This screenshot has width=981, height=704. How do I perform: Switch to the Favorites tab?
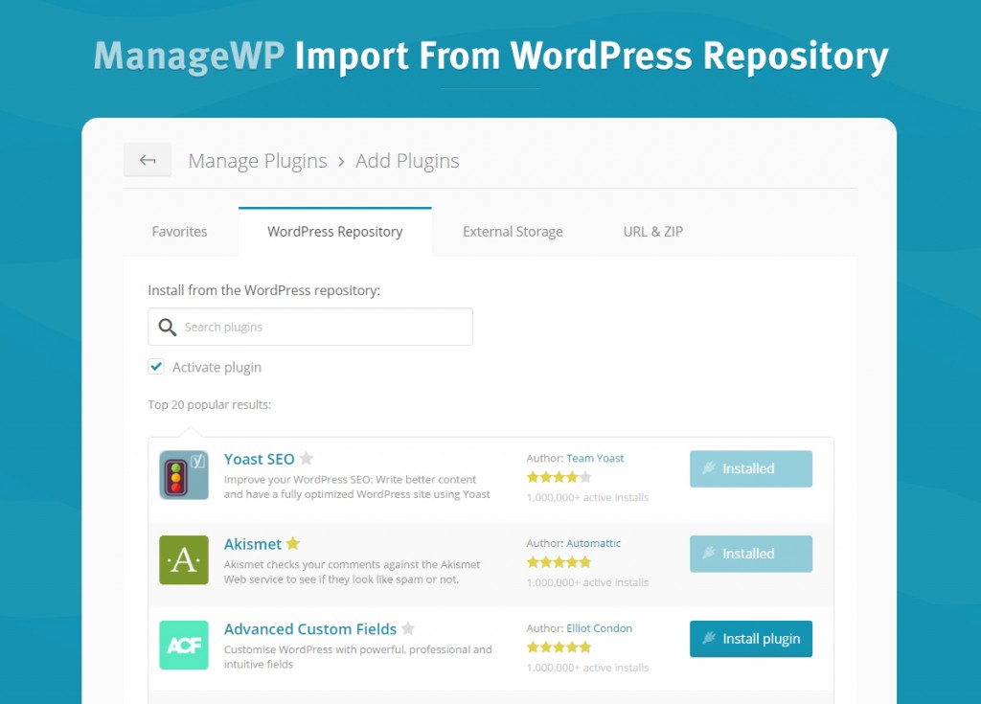tap(179, 232)
